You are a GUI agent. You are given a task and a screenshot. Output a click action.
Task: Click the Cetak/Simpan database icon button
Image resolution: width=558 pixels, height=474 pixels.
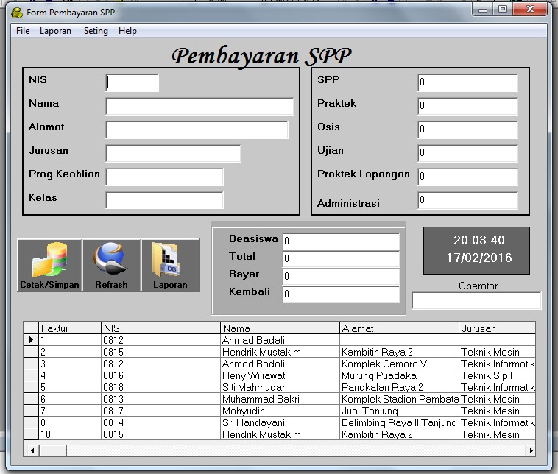pos(50,266)
